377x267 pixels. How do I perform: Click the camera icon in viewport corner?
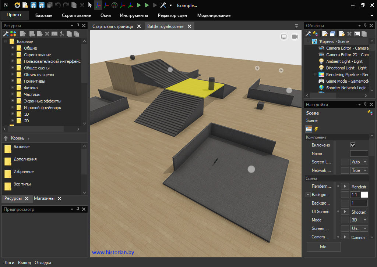pyautogui.click(x=295, y=37)
